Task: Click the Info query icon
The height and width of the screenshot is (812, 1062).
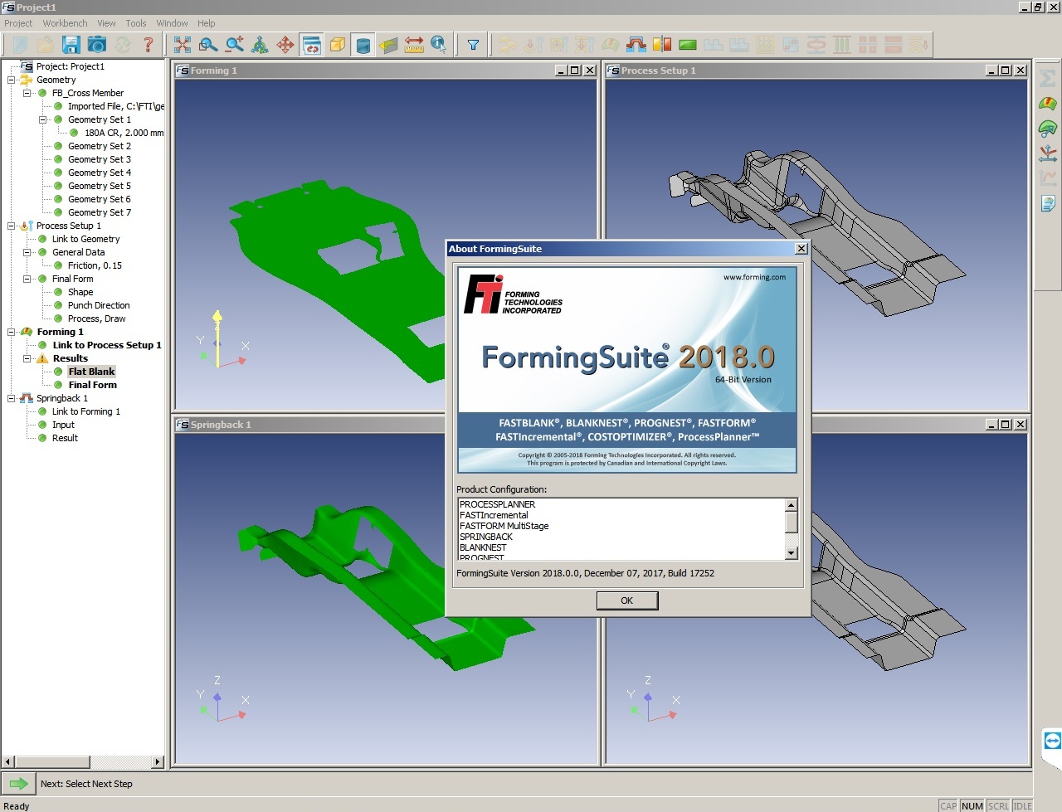Action: (x=439, y=45)
